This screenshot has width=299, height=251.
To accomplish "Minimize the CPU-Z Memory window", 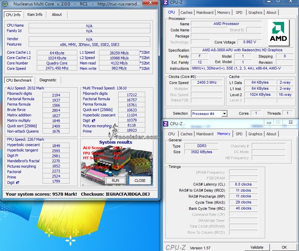I will 269,122.
